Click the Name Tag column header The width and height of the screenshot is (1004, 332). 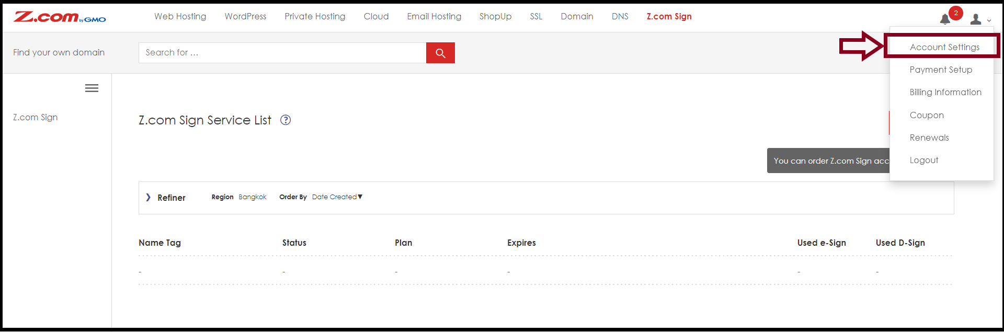click(x=159, y=243)
